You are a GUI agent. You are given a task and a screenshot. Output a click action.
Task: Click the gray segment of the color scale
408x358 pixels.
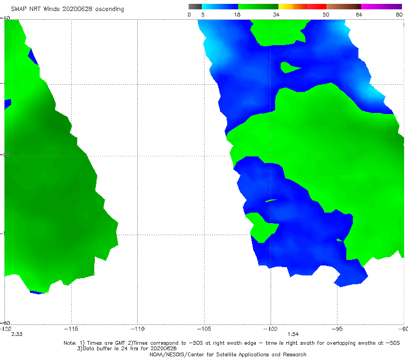click(195, 7)
